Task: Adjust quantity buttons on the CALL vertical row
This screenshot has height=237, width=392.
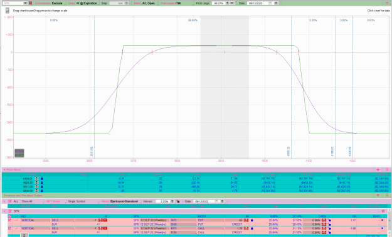Action: (103, 228)
